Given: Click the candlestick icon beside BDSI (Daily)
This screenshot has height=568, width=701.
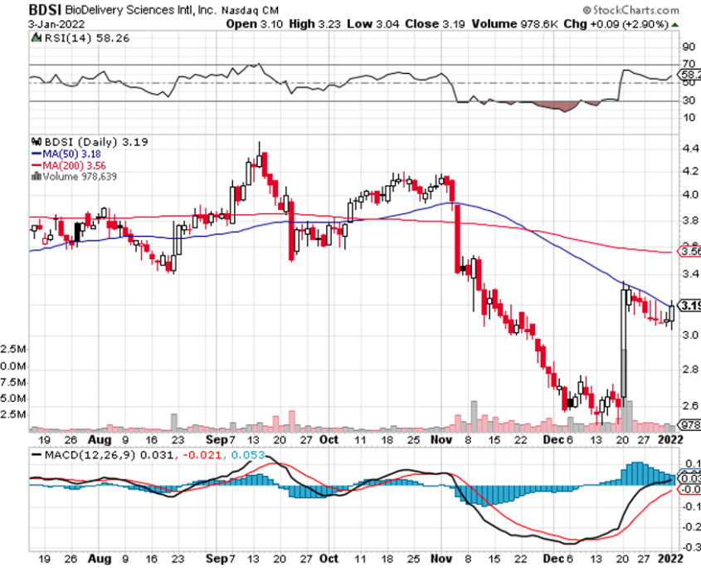Looking at the screenshot, I should click(36, 142).
